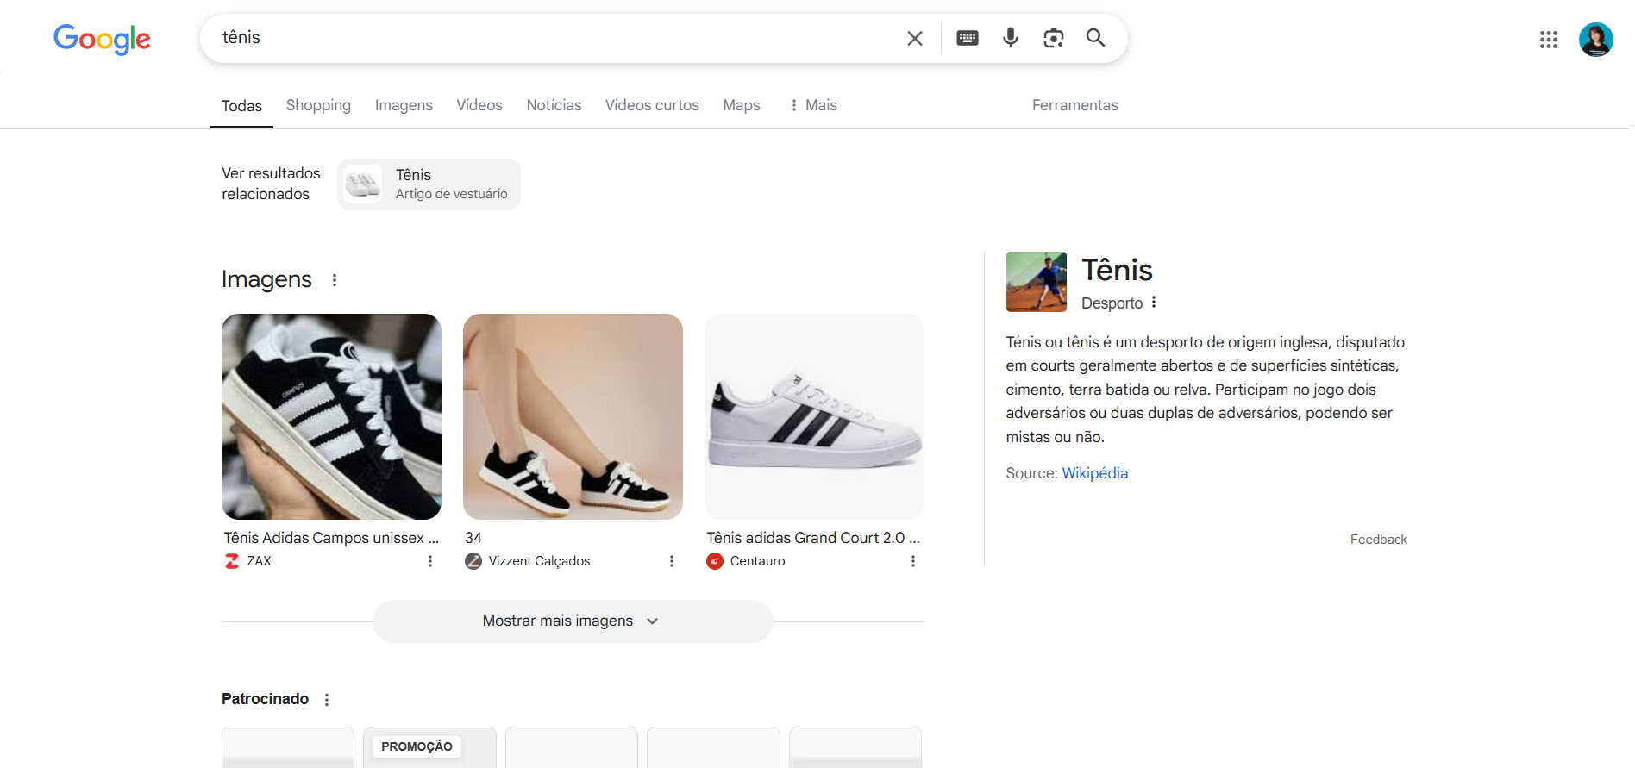The width and height of the screenshot is (1635, 768).
Task: Open the white Grand Court sneaker thumbnail
Action: [x=814, y=416]
